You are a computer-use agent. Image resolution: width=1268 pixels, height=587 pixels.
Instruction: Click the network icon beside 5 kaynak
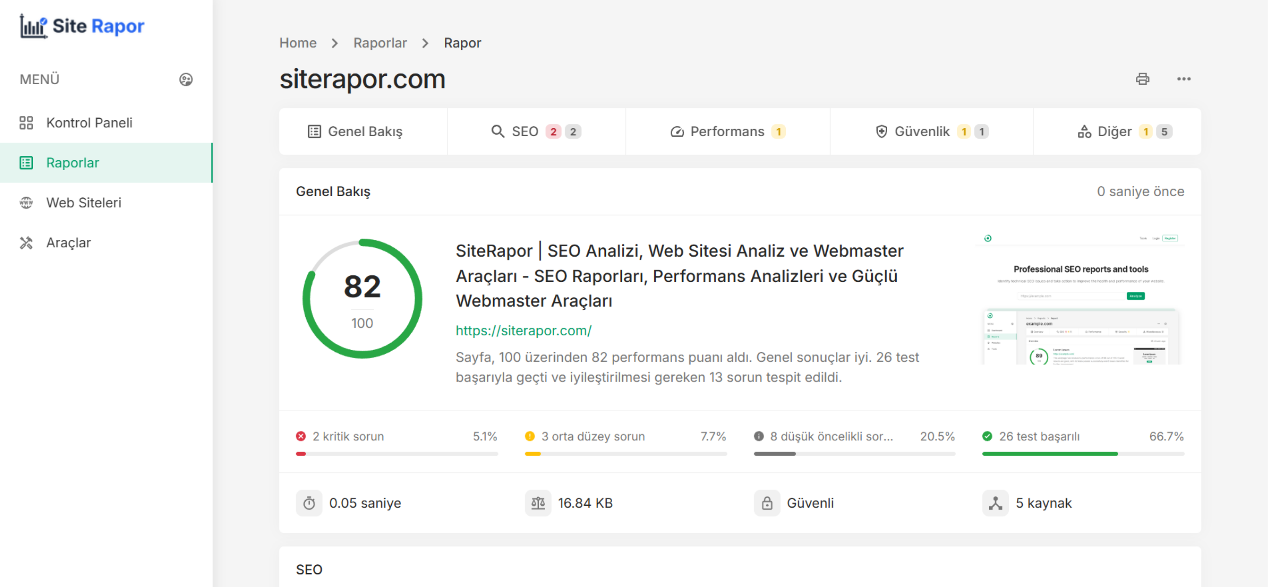click(995, 503)
